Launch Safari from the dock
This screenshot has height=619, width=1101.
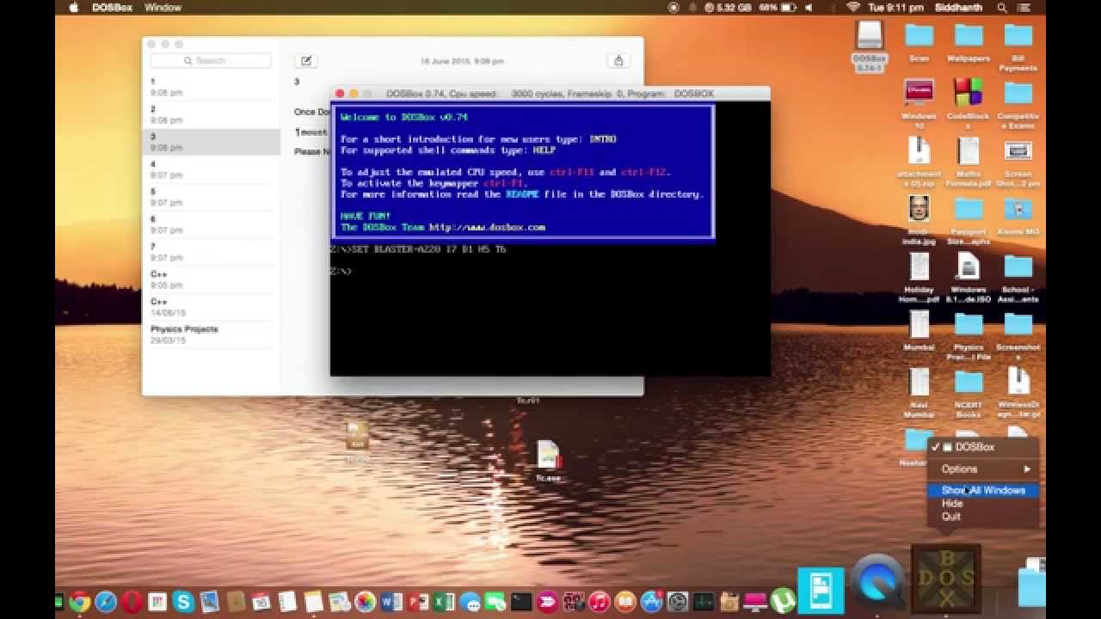(106, 602)
